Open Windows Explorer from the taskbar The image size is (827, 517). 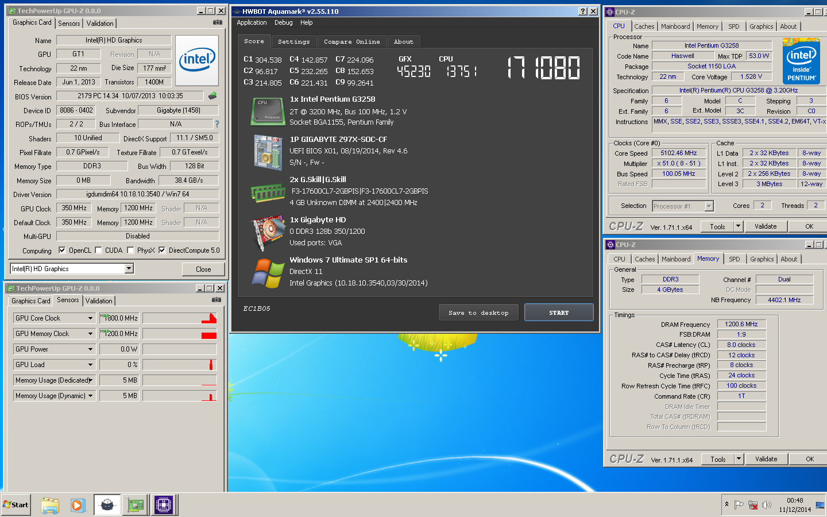pyautogui.click(x=50, y=505)
